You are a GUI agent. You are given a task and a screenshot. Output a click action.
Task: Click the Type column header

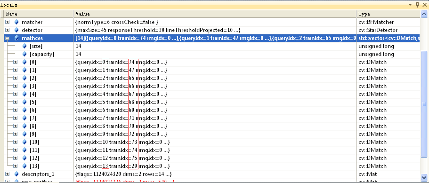(389, 14)
